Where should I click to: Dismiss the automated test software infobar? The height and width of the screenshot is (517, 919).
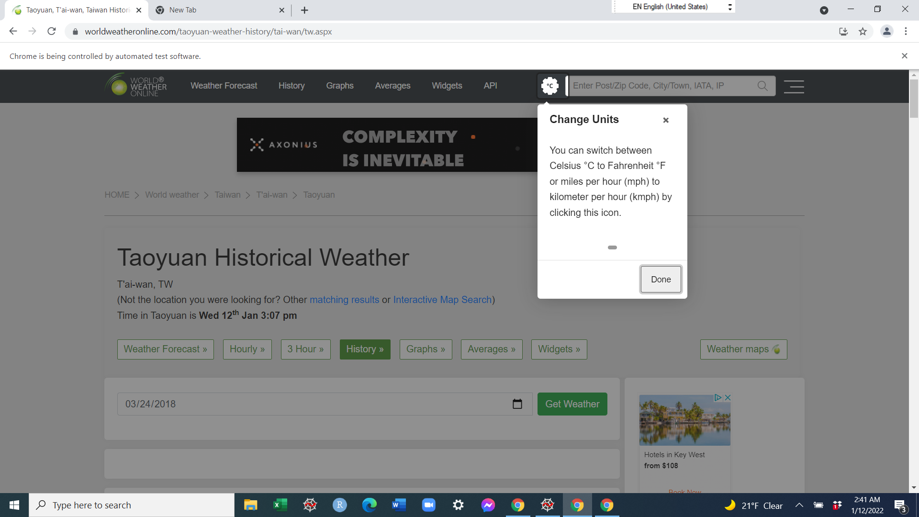click(x=905, y=56)
